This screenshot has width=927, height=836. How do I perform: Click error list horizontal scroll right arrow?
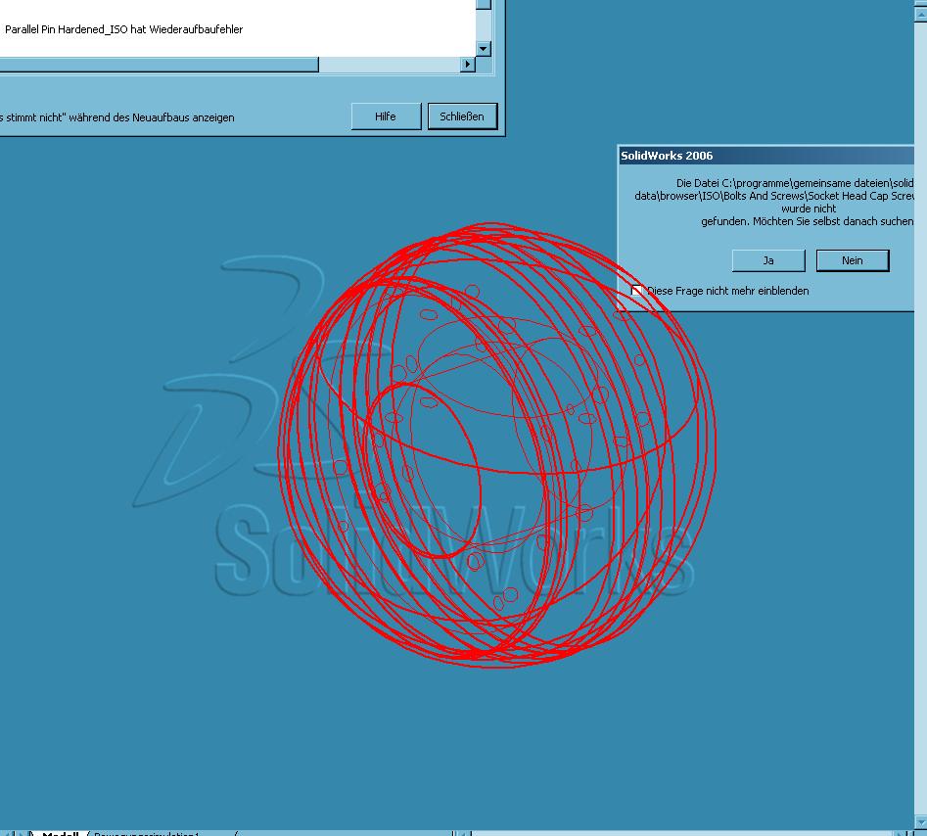468,64
